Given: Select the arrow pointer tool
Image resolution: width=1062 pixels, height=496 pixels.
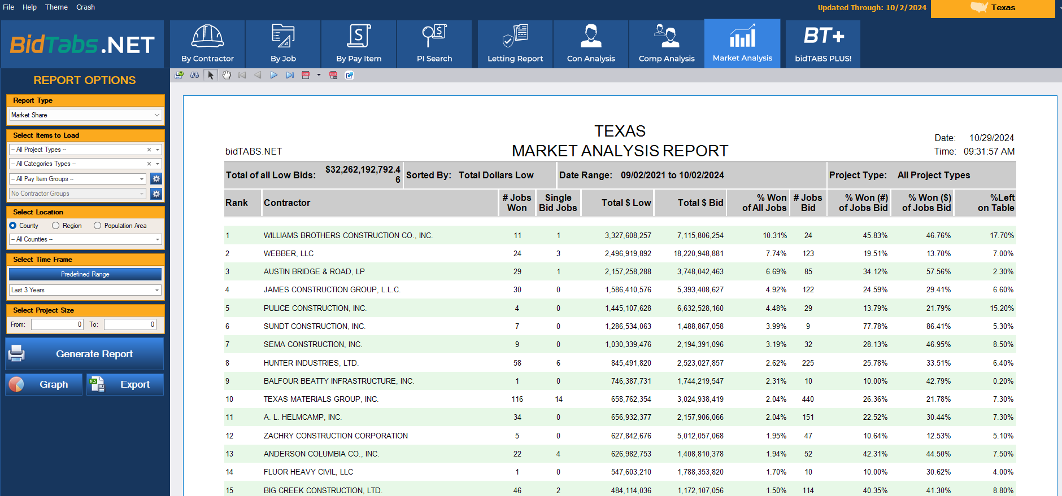Looking at the screenshot, I should tap(211, 75).
